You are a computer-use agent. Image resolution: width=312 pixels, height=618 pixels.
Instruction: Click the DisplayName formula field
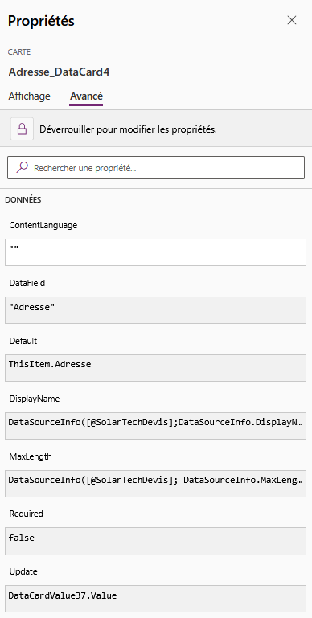tap(155, 426)
